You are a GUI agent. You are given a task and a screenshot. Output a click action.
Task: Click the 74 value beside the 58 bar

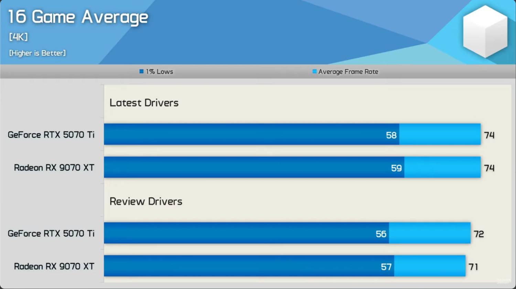coord(489,135)
